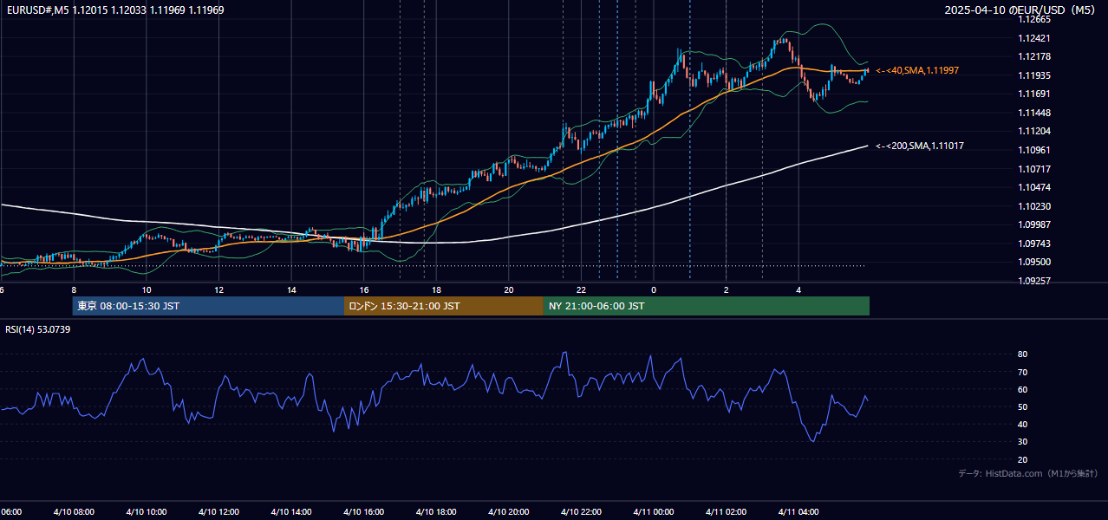Click the 4/10 20:00 time label
The image size is (1108, 520).
[x=508, y=512]
